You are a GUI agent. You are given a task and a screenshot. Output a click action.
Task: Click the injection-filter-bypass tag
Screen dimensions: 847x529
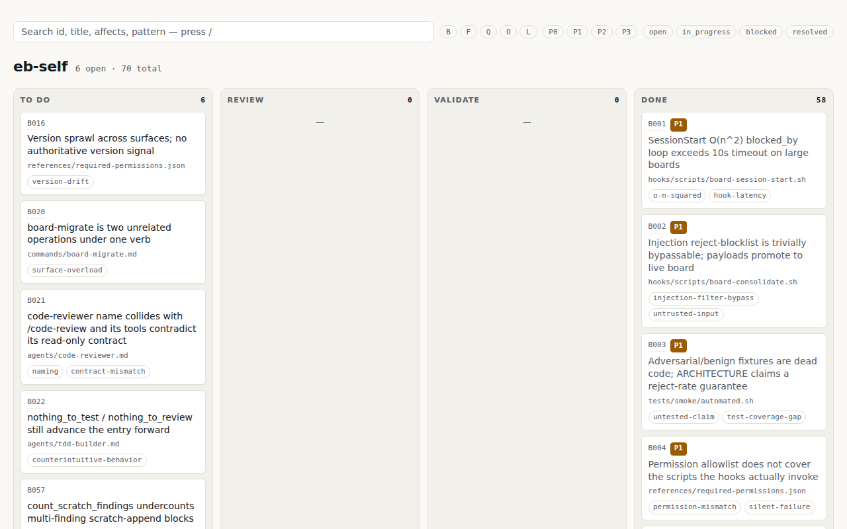coord(703,298)
